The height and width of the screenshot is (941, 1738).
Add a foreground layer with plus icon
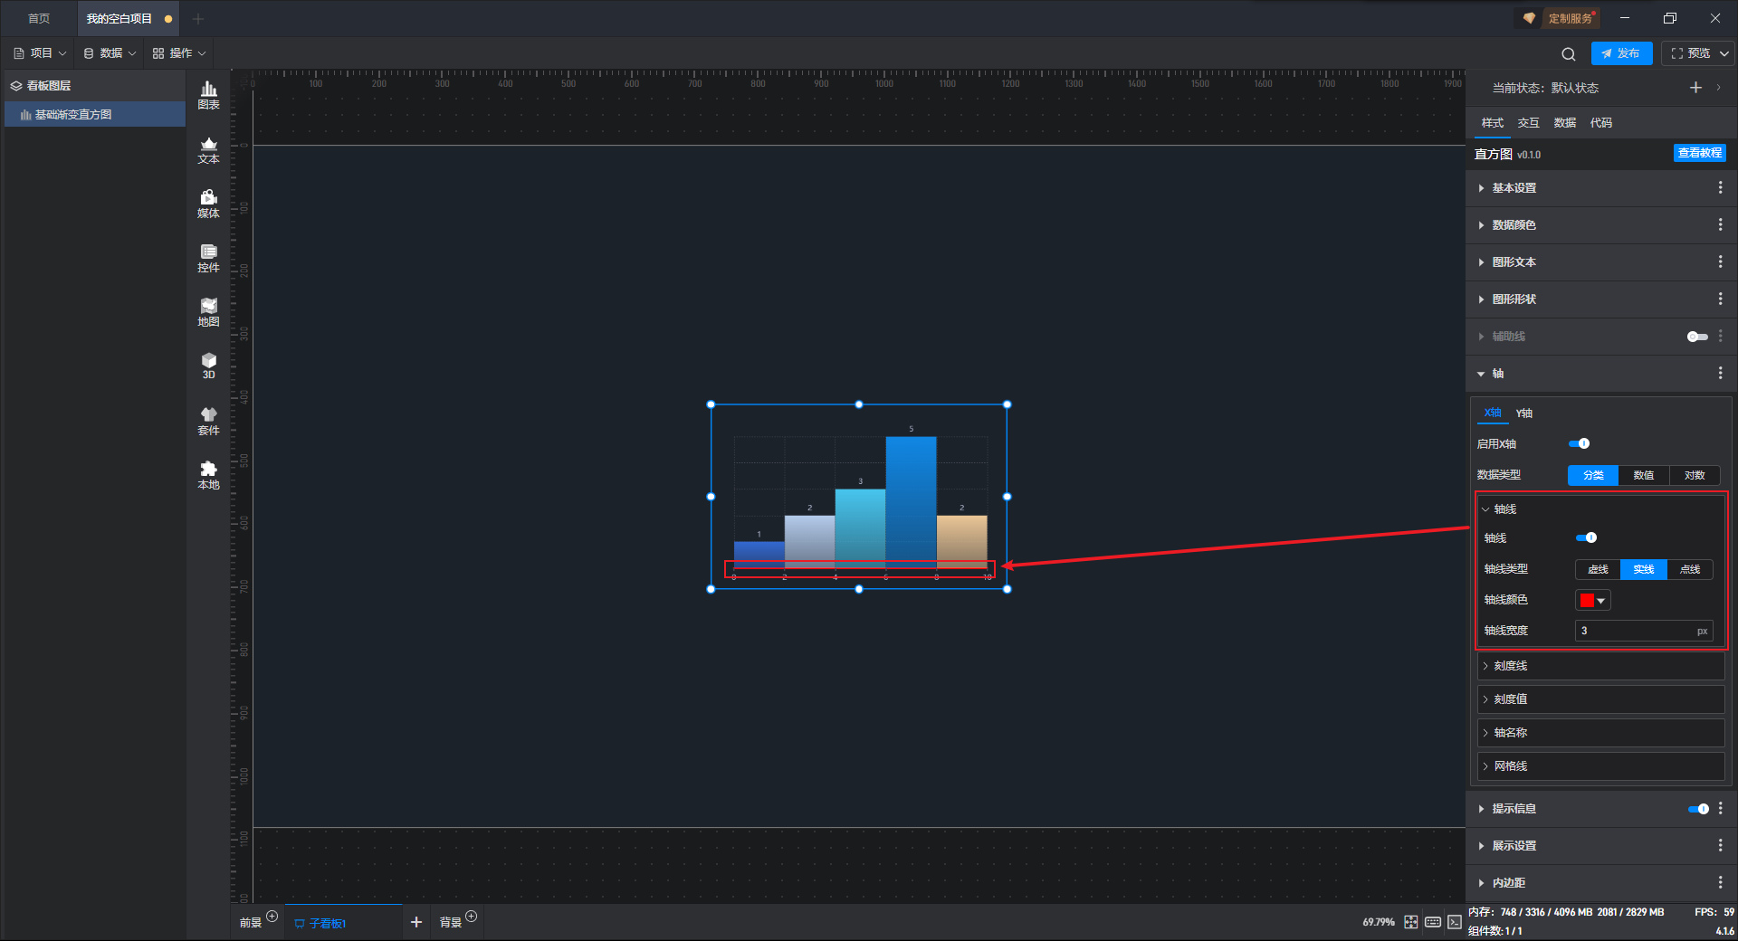(x=272, y=917)
